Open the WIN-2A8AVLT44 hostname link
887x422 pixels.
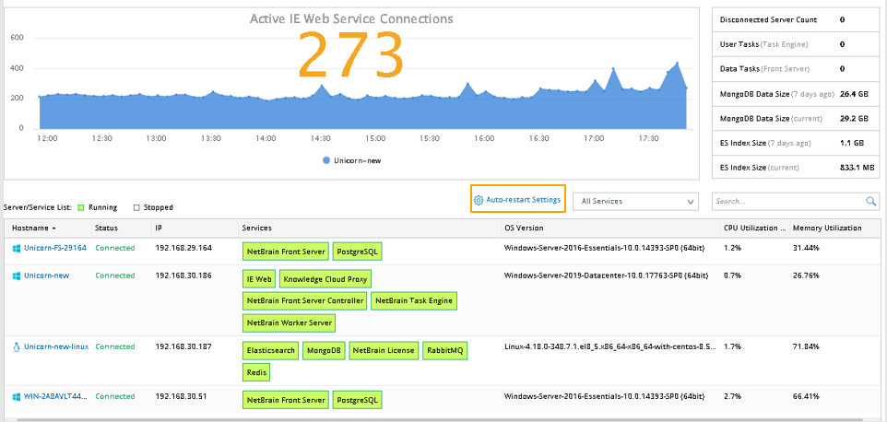click(x=55, y=396)
